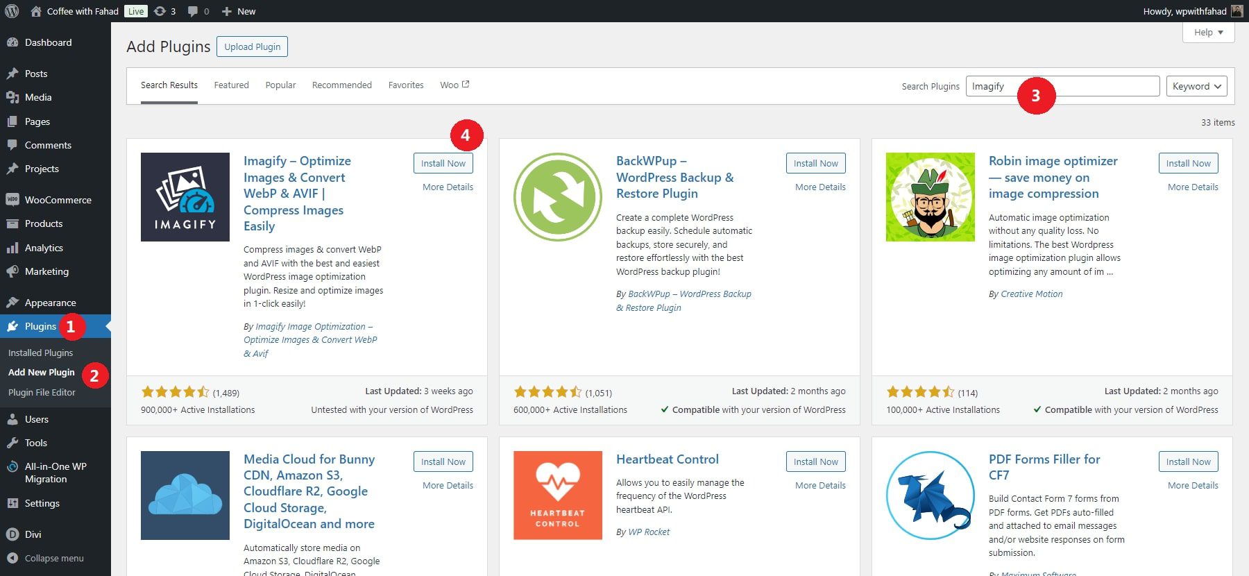View More Details for BackWPup
The image size is (1249, 576).
820,187
